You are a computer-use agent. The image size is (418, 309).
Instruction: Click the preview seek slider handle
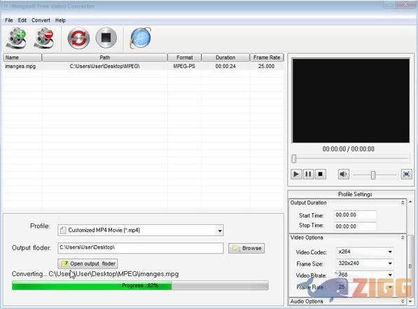[x=294, y=159]
